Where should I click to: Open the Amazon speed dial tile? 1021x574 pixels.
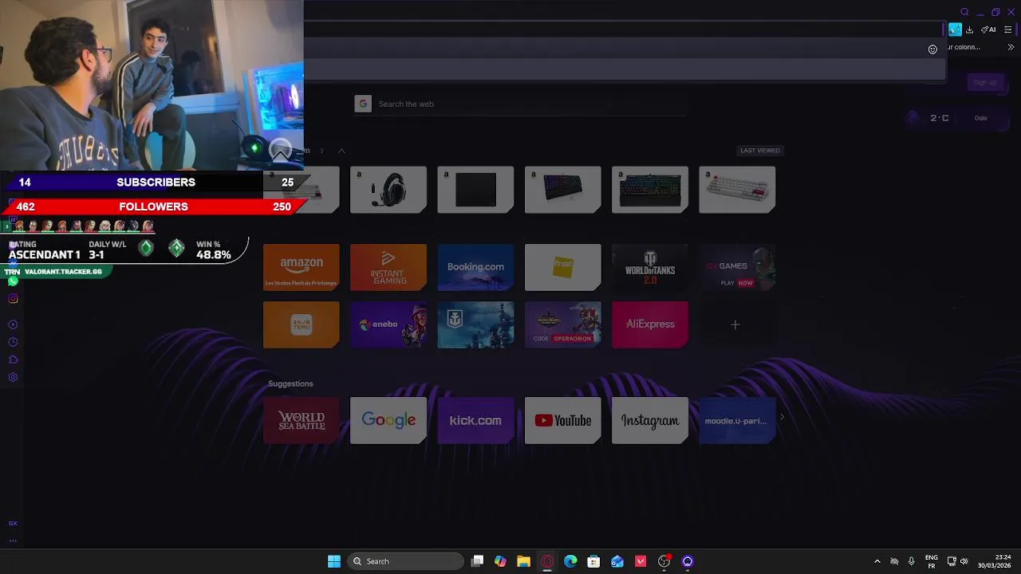302,267
